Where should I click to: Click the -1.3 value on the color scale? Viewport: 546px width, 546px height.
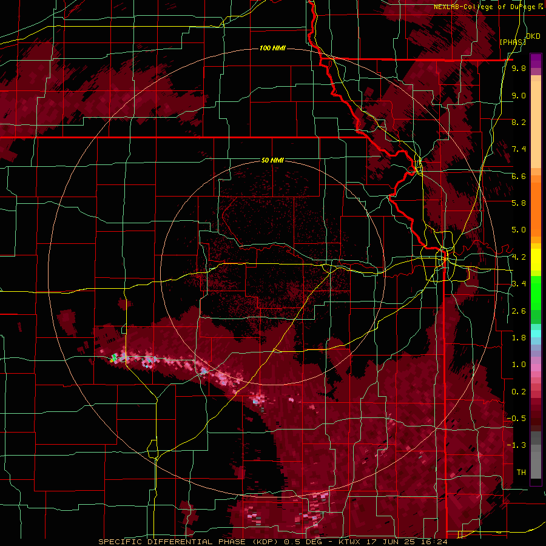[x=516, y=445]
